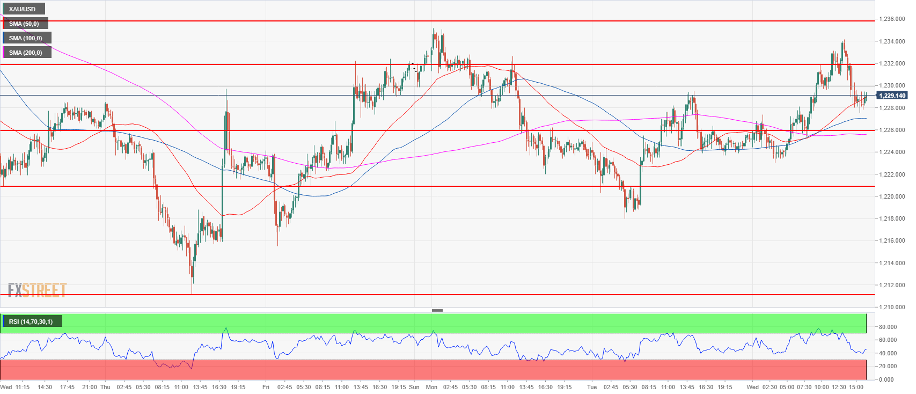
Task: Click the current price tag 1,229.140
Action: pyautogui.click(x=892, y=96)
